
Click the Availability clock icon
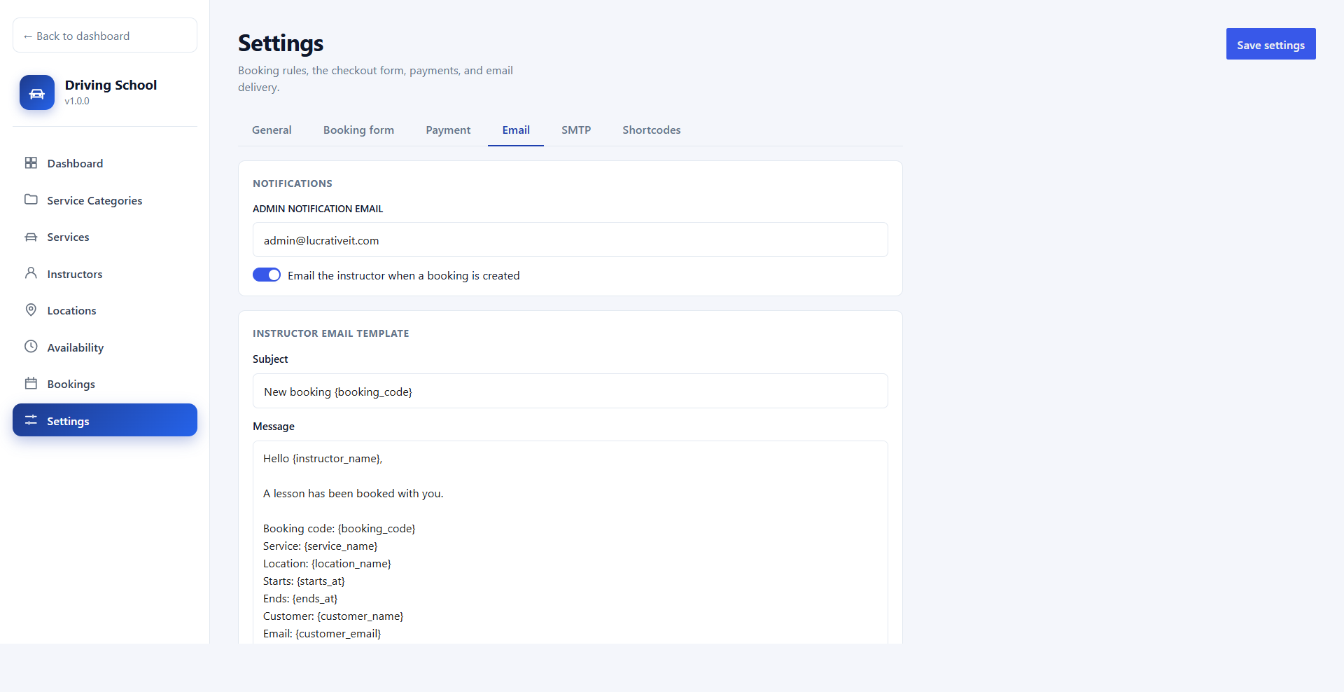click(x=31, y=347)
